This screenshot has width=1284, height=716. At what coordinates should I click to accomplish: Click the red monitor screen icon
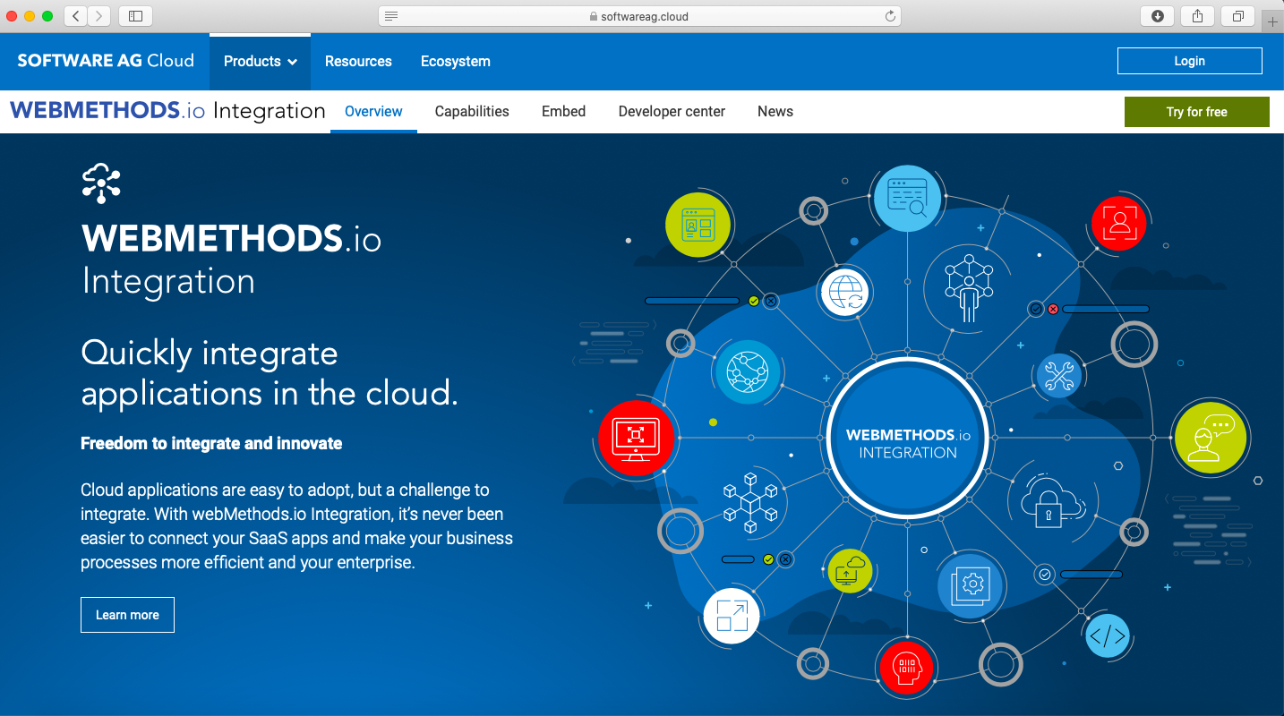635,437
